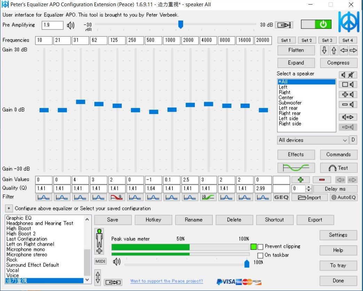
Task: Toggle the green power on/off switch
Action: point(316,24)
